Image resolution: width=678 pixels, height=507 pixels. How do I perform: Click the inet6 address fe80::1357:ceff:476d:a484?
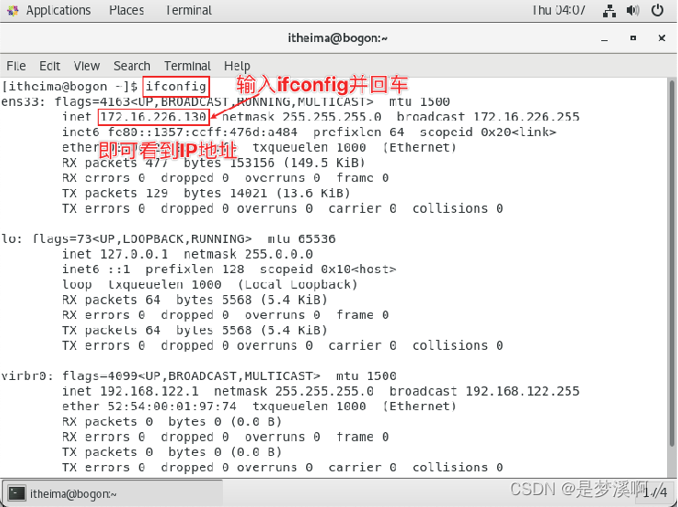pos(203,132)
